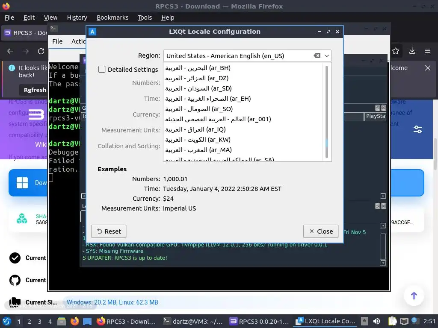Screen dimensions: 438x328
Task: Open Firefox downloads panel
Action: click(x=412, y=51)
